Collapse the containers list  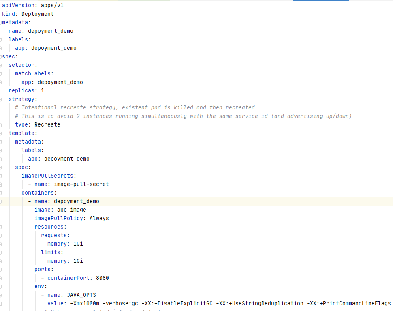(2, 193)
